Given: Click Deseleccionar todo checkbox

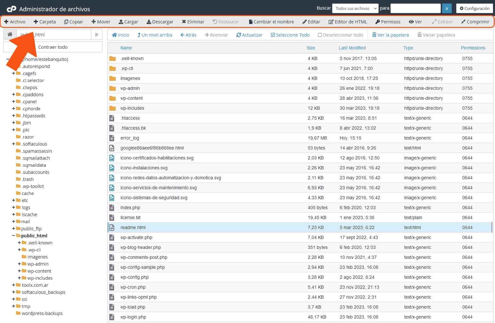Looking at the screenshot, I should pyautogui.click(x=320, y=35).
